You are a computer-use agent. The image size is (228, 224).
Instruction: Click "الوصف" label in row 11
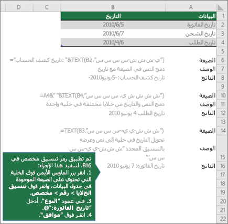[208, 104]
